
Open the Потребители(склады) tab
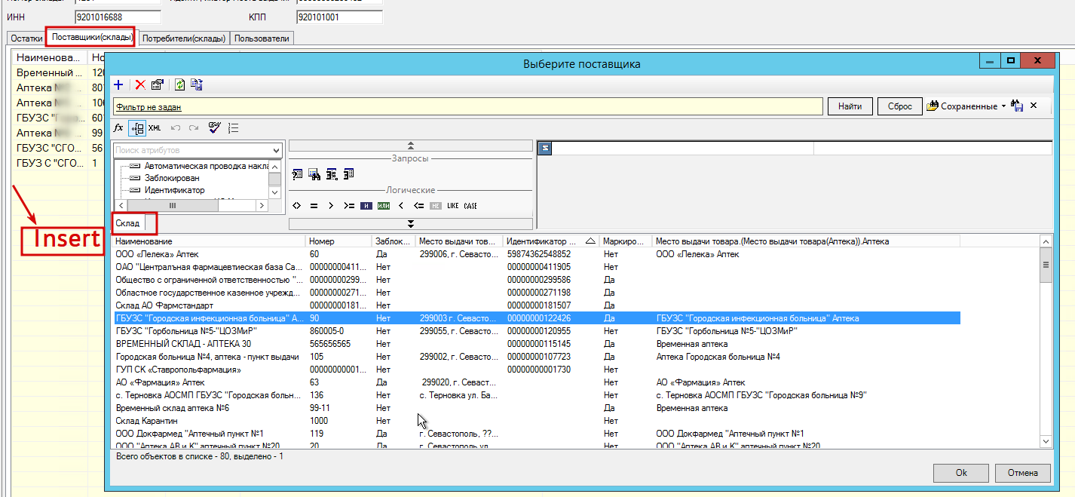pos(184,38)
